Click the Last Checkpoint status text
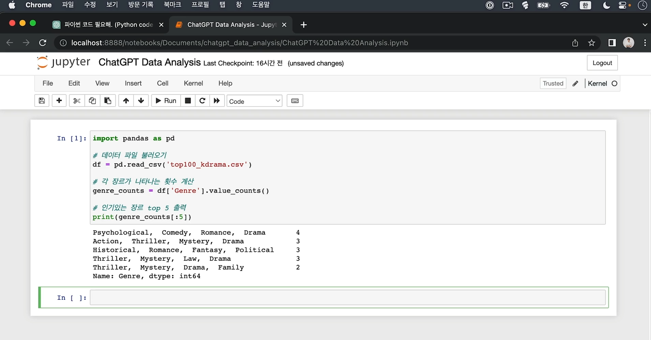The width and height of the screenshot is (651, 340). [x=243, y=63]
